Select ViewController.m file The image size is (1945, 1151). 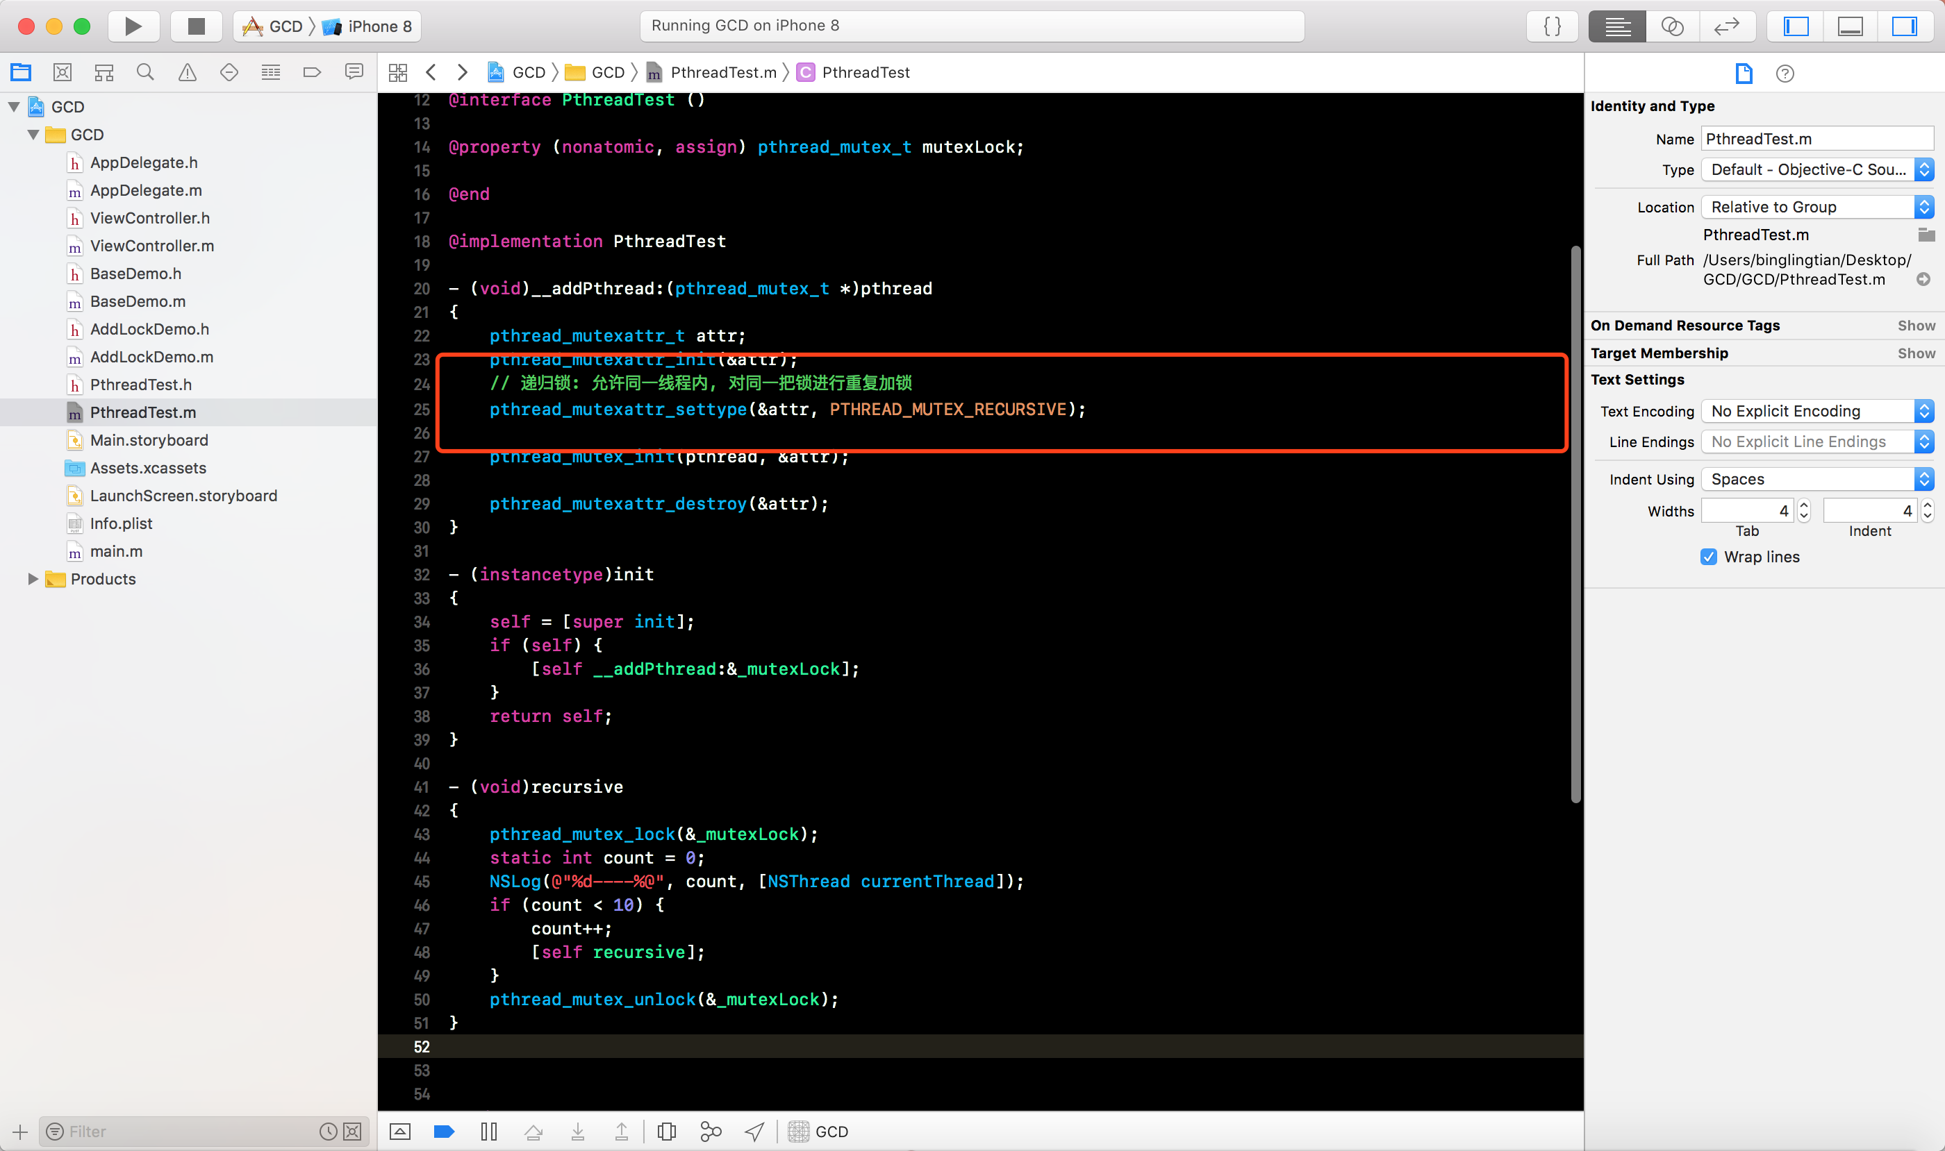click(x=152, y=246)
